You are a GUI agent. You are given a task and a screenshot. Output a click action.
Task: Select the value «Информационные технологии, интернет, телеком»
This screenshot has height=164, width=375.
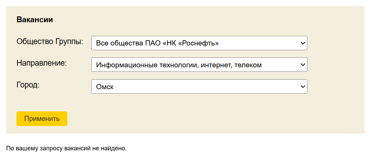[179, 65]
